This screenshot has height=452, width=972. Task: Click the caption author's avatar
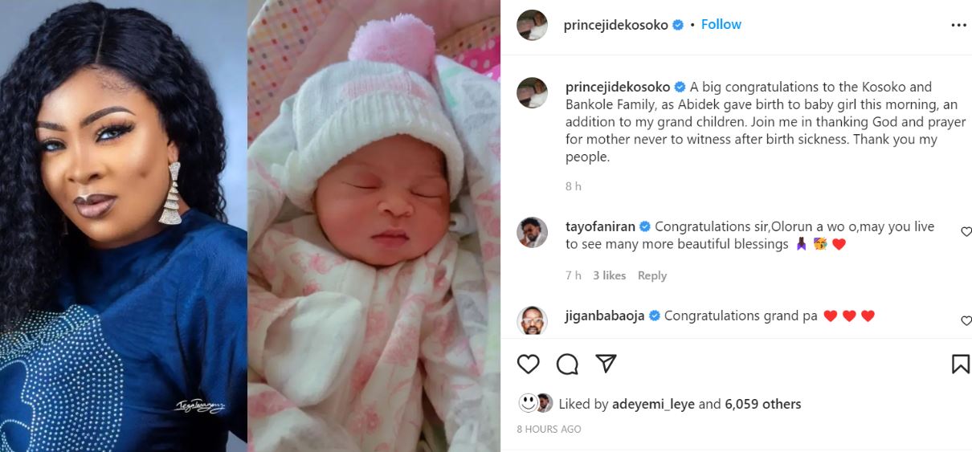[x=532, y=93]
